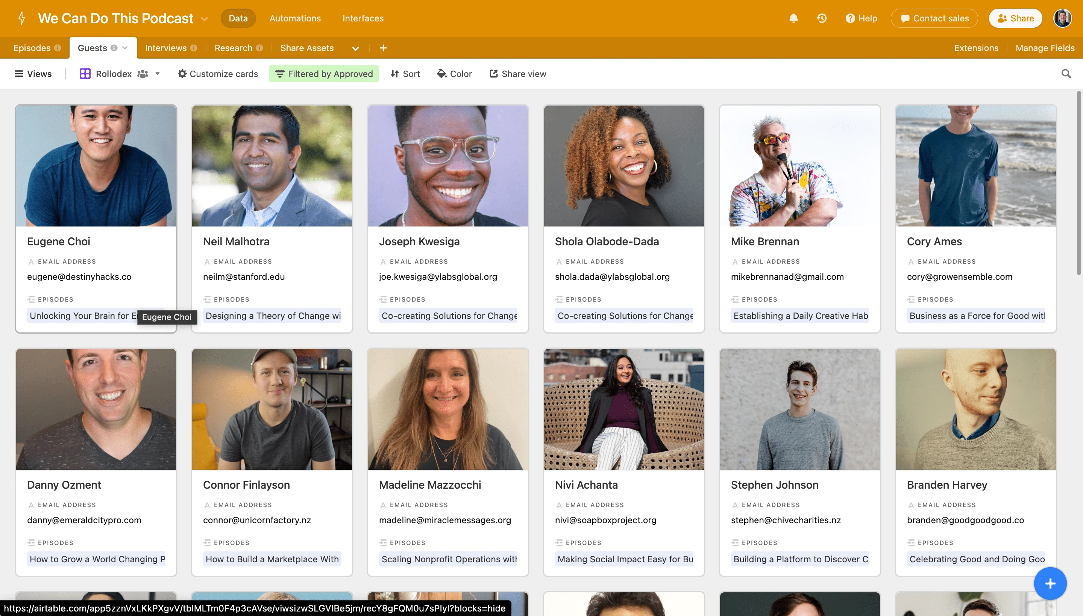Toggle the Filtered by Approved filter
This screenshot has width=1083, height=616.
click(x=324, y=74)
